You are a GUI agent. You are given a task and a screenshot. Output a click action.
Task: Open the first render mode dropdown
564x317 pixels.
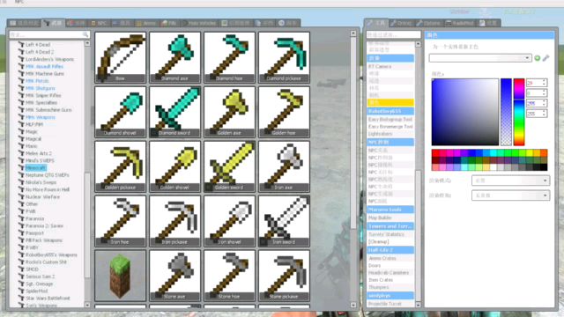pos(510,181)
